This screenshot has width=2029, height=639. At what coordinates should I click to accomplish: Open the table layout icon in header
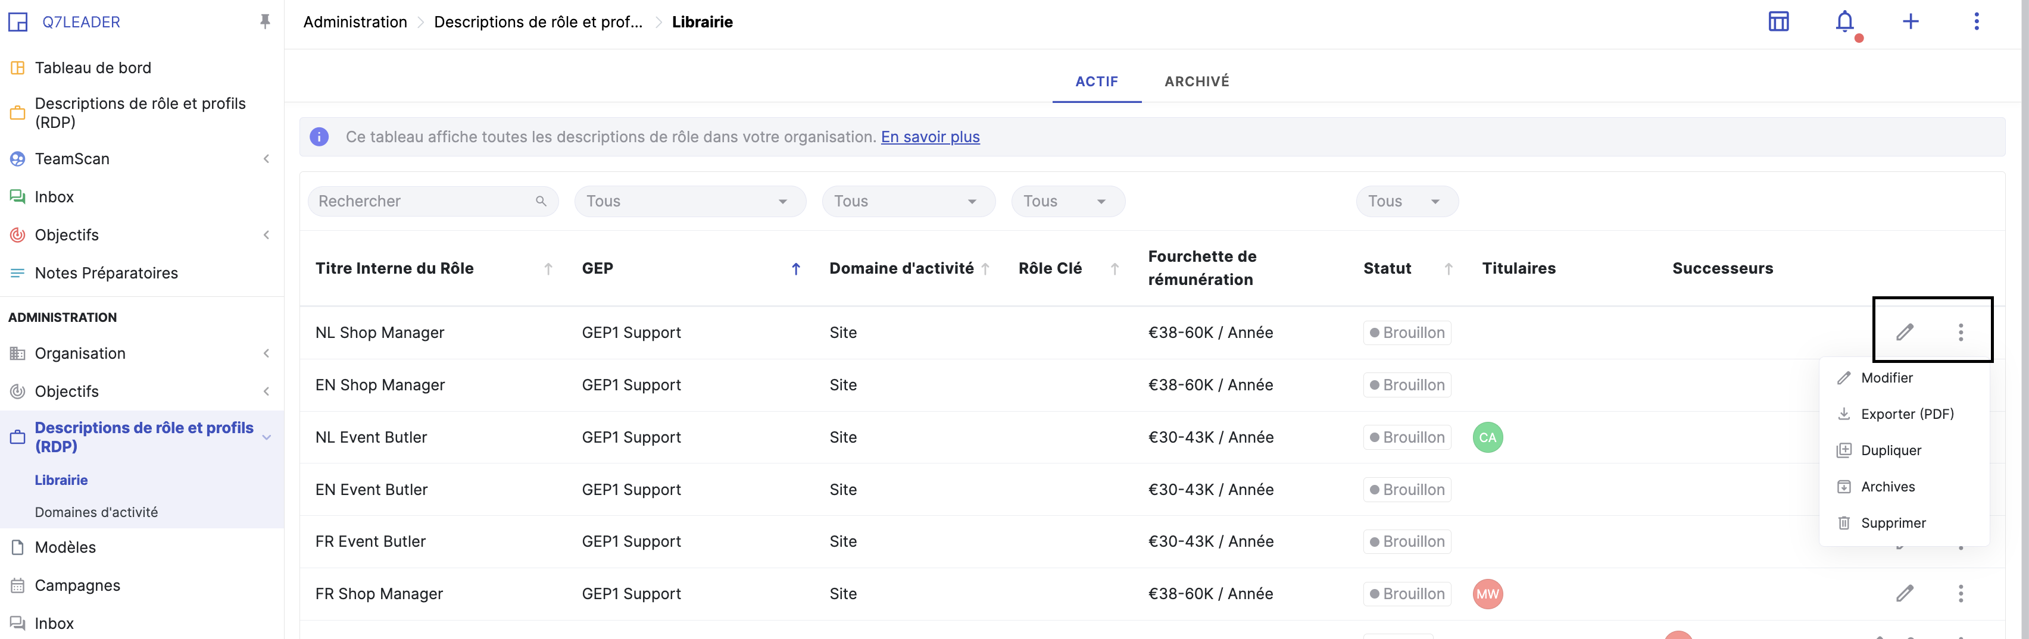click(1778, 22)
